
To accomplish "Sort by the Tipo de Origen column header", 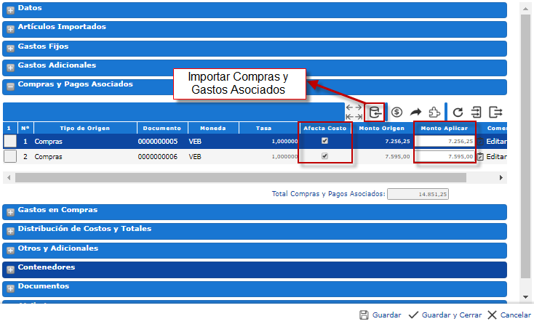I will point(85,128).
